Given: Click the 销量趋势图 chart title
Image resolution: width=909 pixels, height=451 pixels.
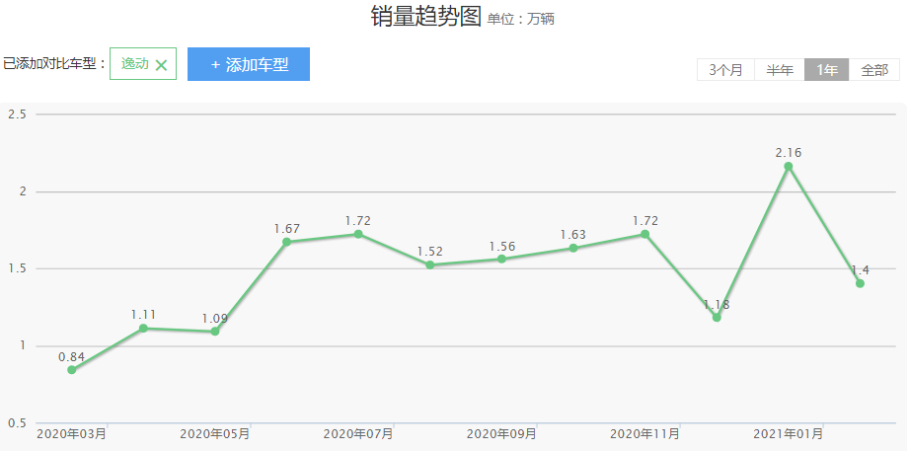Looking at the screenshot, I should pyautogui.click(x=426, y=18).
